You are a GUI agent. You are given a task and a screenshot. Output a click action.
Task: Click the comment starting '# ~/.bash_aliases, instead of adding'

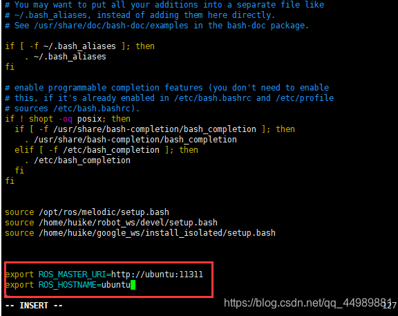140,15
